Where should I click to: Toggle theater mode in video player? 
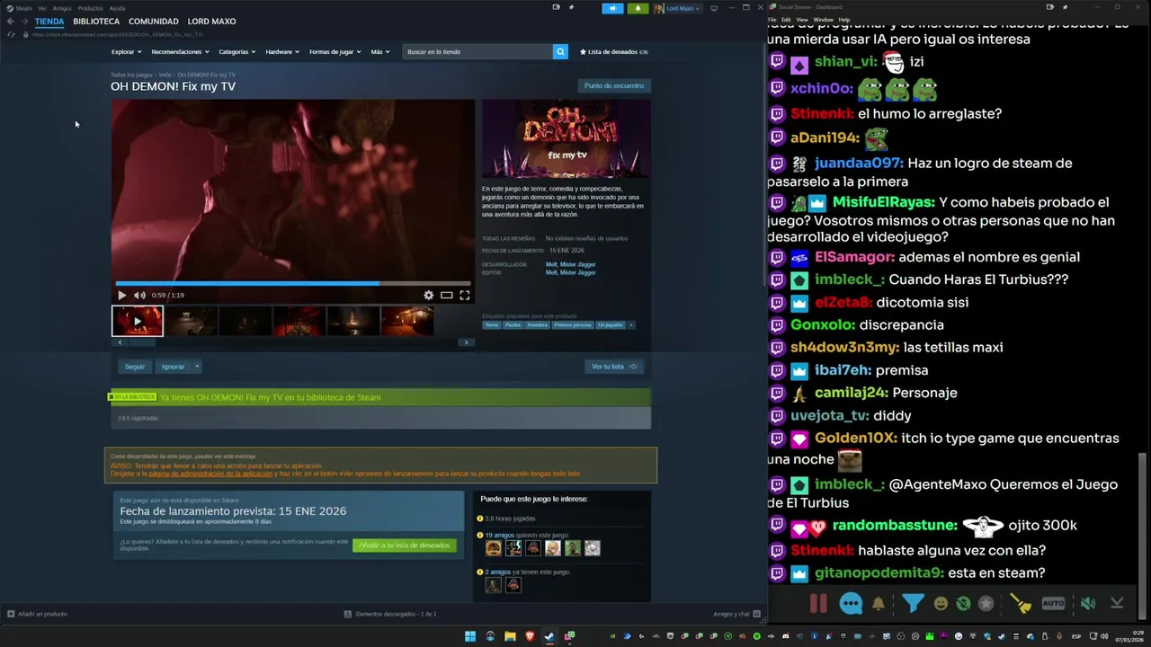446,295
